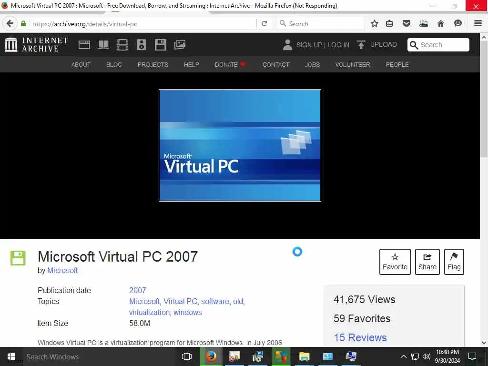This screenshot has width=488, height=366.
Task: Open the Firefox Hello chat smiley icon
Action: click(458, 23)
